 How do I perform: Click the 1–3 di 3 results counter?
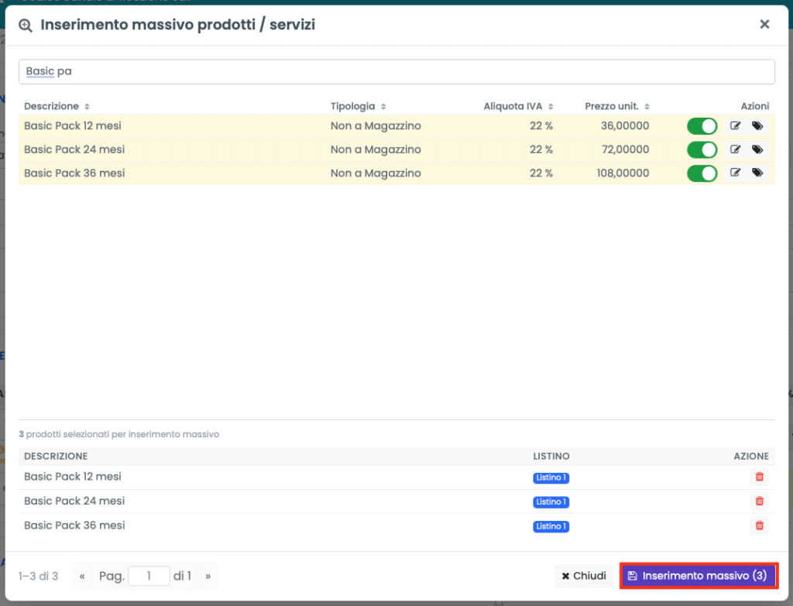[39, 576]
